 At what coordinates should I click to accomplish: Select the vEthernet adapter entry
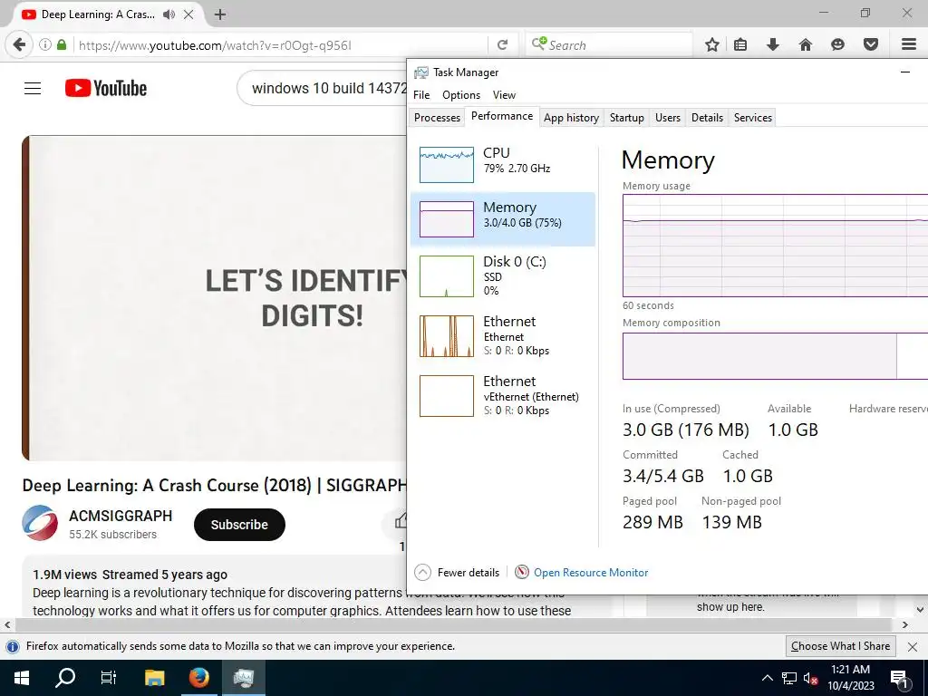point(502,395)
